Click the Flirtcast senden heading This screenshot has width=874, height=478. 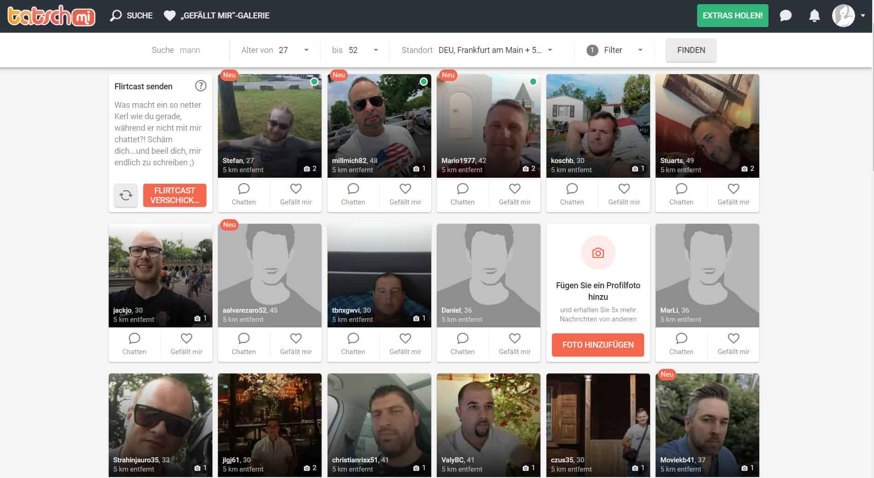click(143, 87)
